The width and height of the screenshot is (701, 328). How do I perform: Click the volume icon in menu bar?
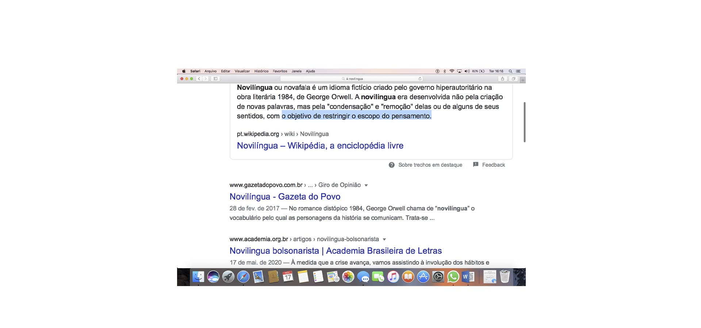[x=467, y=71]
